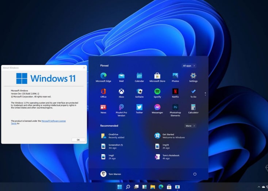Open the Settings gear app
This screenshot has width=268, height=191.
tap(193, 77)
